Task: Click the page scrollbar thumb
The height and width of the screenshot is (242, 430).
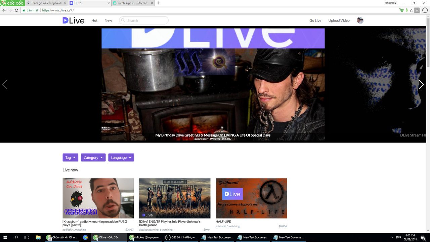Action: (x=428, y=42)
